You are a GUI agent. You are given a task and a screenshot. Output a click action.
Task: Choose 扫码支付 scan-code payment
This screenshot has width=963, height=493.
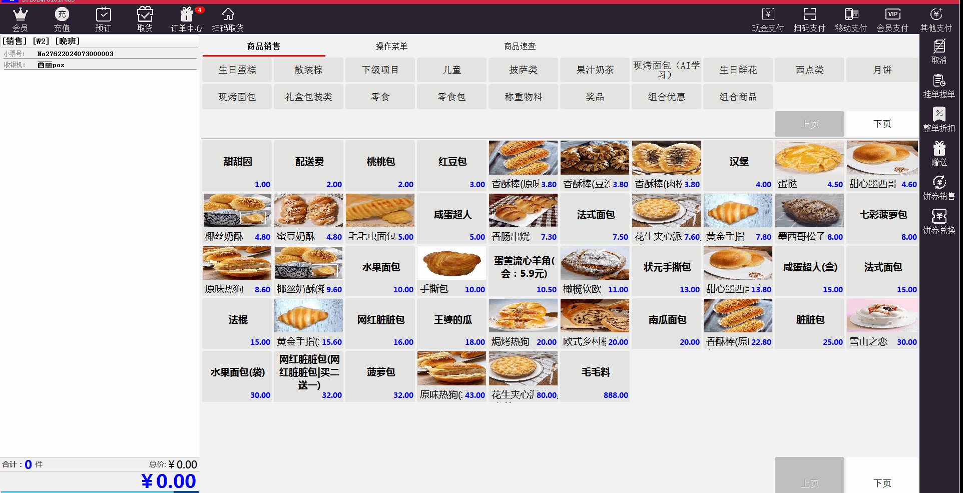pos(809,20)
